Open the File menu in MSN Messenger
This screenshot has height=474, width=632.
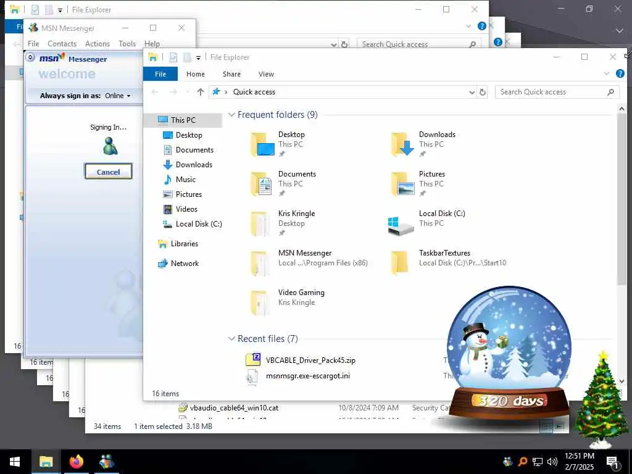click(x=33, y=44)
